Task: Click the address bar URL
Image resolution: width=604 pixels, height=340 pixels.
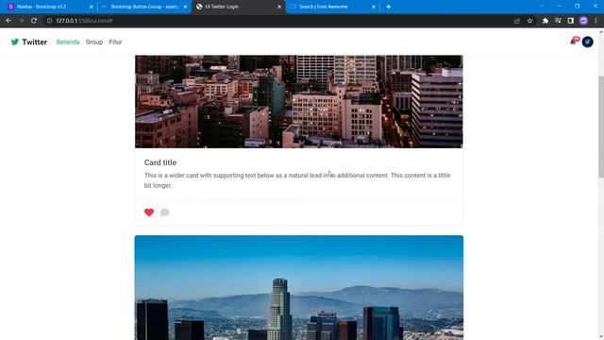Action: 84,21
